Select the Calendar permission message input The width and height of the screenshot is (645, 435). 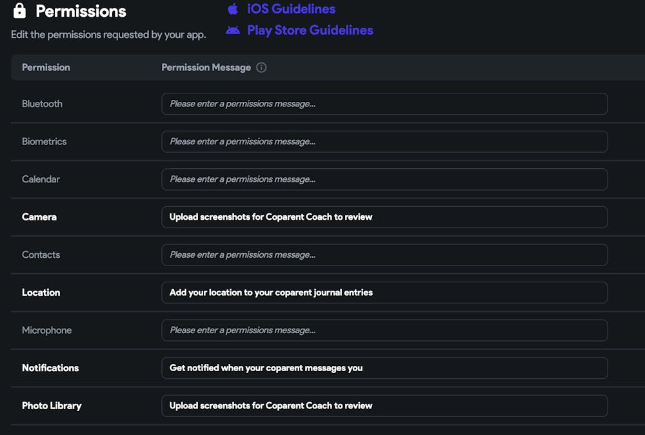point(384,179)
